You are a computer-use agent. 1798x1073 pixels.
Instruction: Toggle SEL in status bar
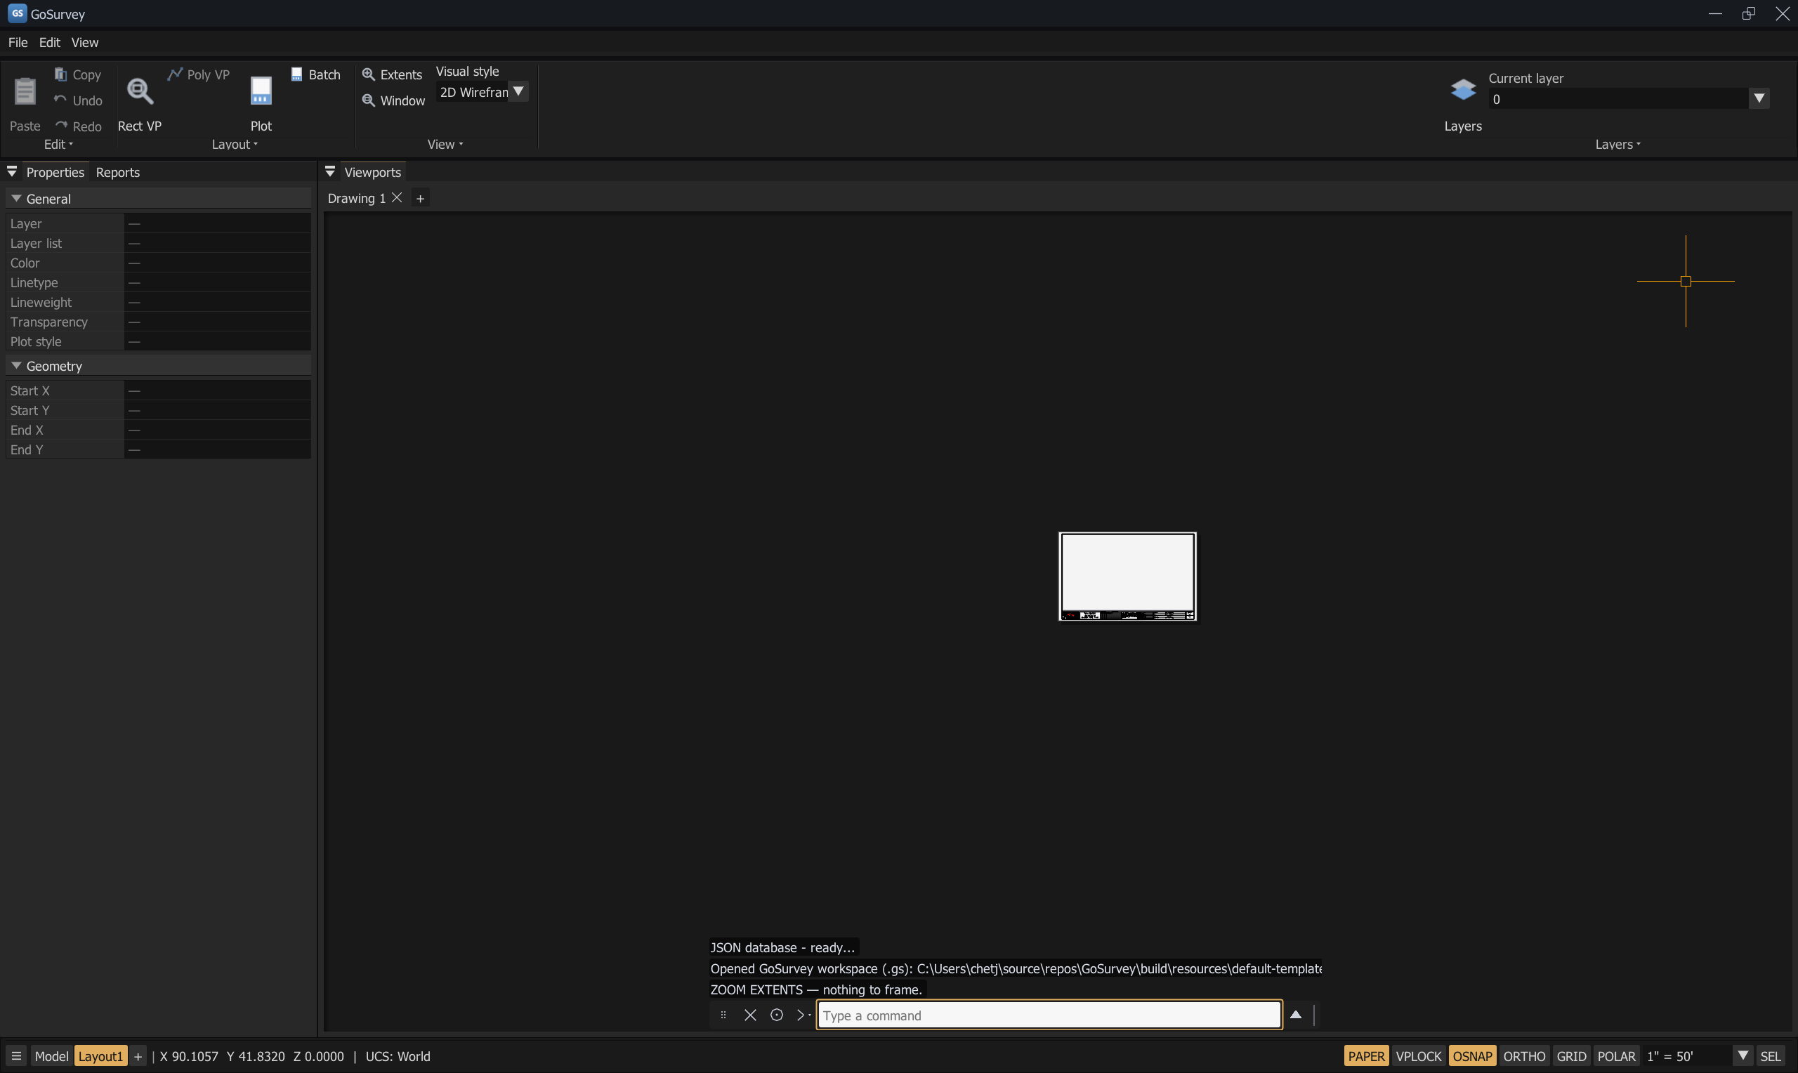point(1770,1055)
